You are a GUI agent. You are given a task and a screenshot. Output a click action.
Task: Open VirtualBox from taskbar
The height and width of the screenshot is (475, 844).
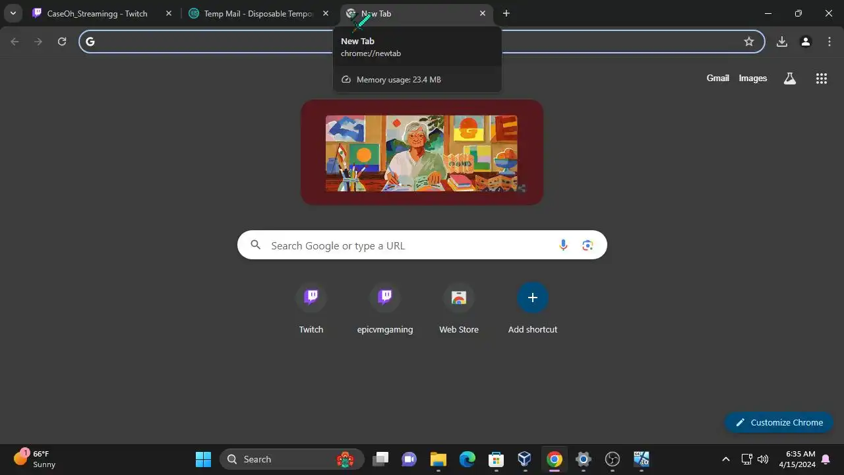pos(525,459)
